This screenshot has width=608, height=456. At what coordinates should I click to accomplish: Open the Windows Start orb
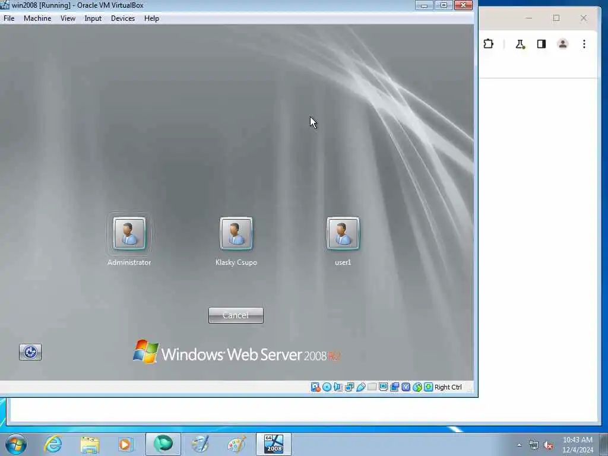coord(16,444)
